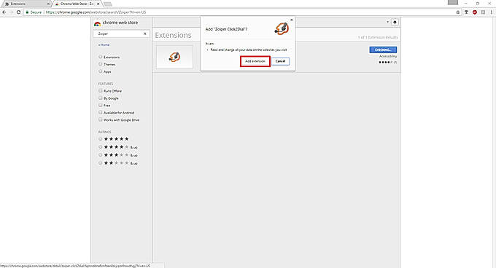
Task: Switch to the Extensions browser tab
Action: tap(27, 4)
